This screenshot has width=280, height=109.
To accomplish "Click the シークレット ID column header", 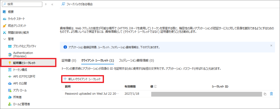I will (220, 87).
